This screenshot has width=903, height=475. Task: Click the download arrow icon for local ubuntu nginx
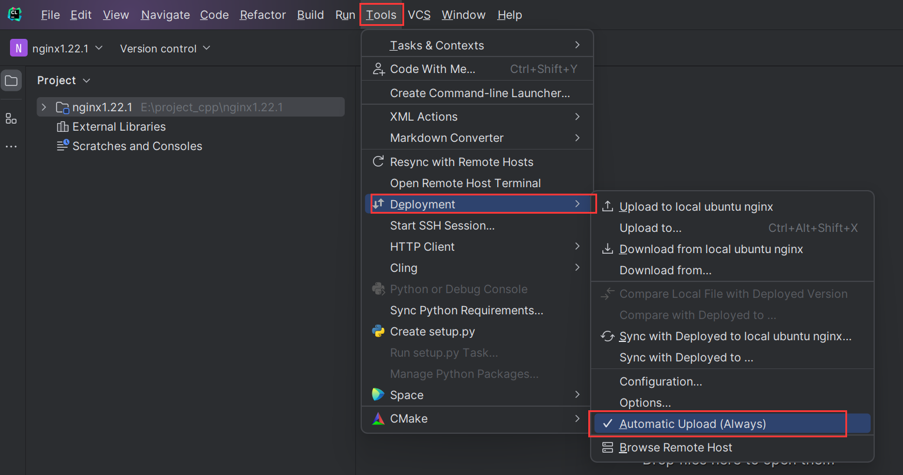[x=608, y=249]
